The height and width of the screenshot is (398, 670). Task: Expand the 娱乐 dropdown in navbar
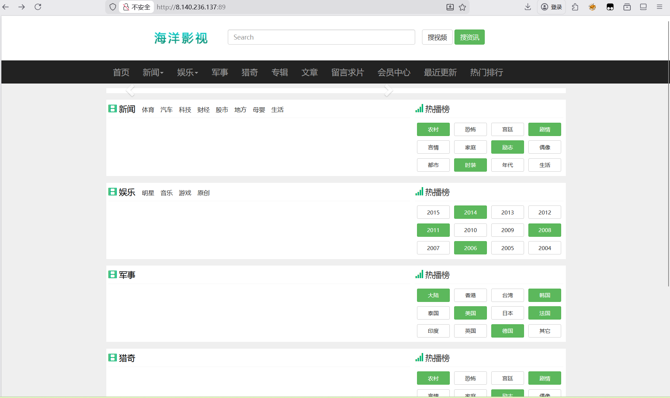pyautogui.click(x=187, y=72)
